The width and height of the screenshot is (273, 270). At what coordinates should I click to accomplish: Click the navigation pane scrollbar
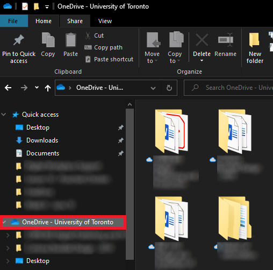(x=130, y=184)
